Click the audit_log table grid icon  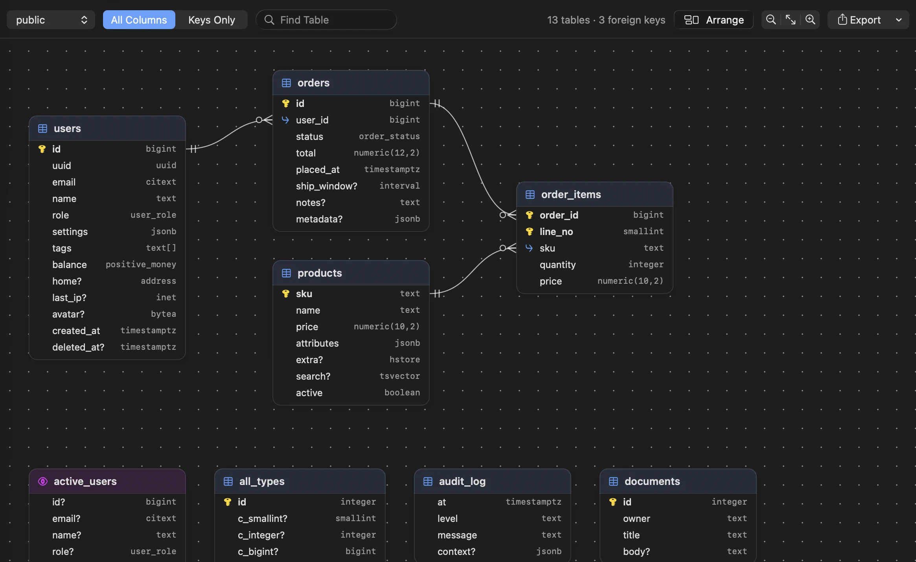428,481
